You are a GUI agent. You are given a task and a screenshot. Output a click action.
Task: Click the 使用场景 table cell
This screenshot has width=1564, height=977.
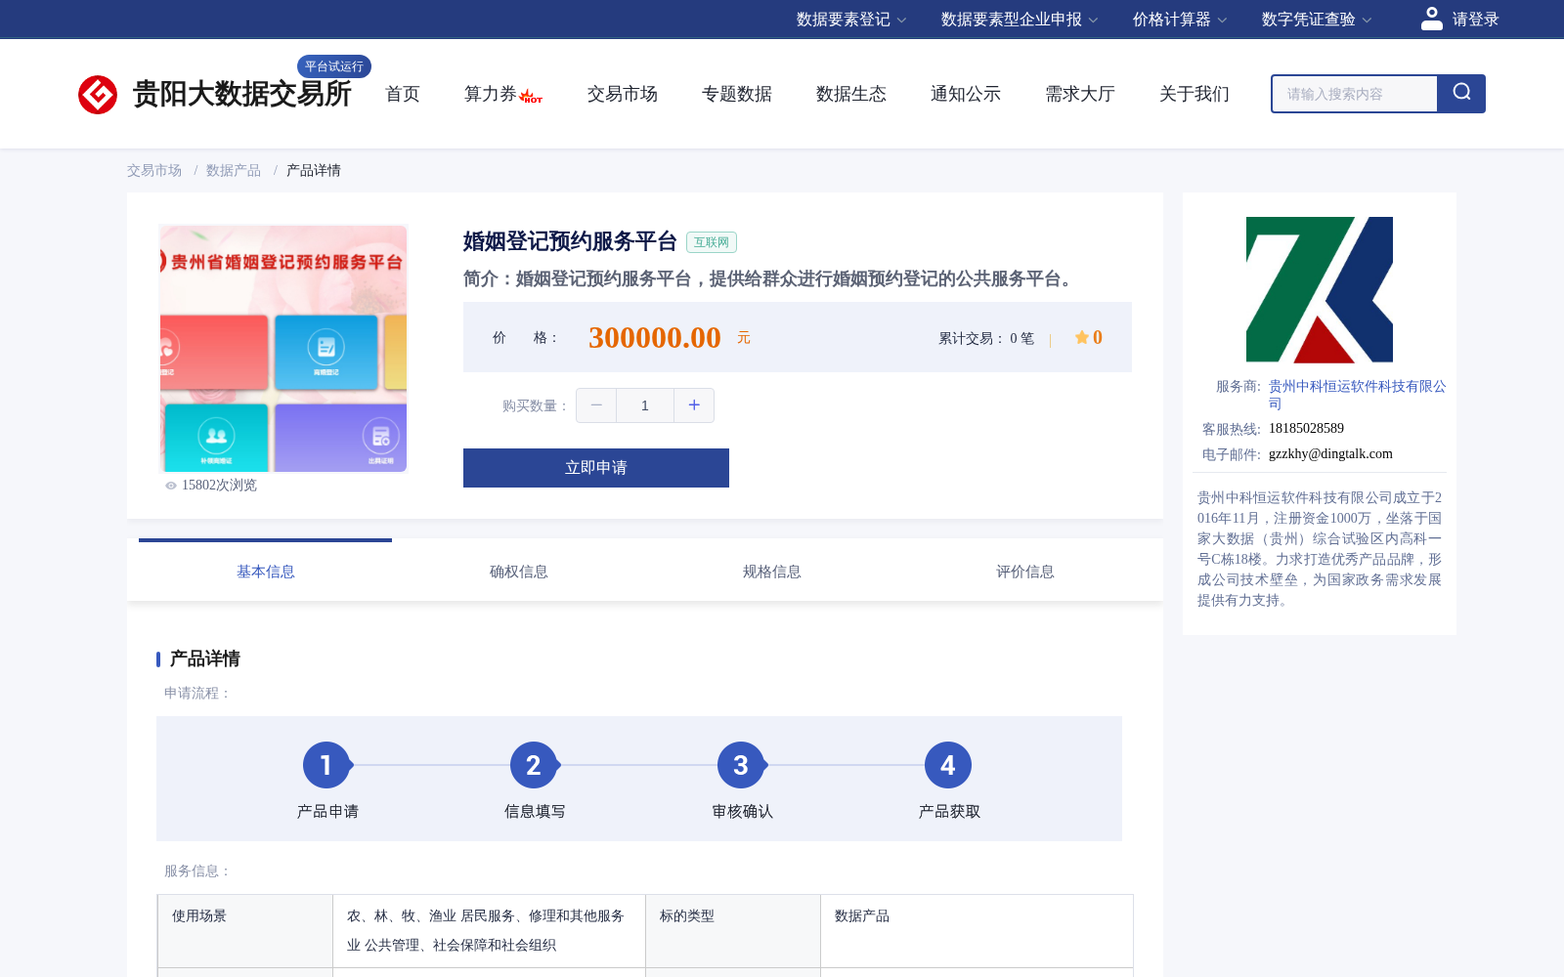[x=245, y=931]
